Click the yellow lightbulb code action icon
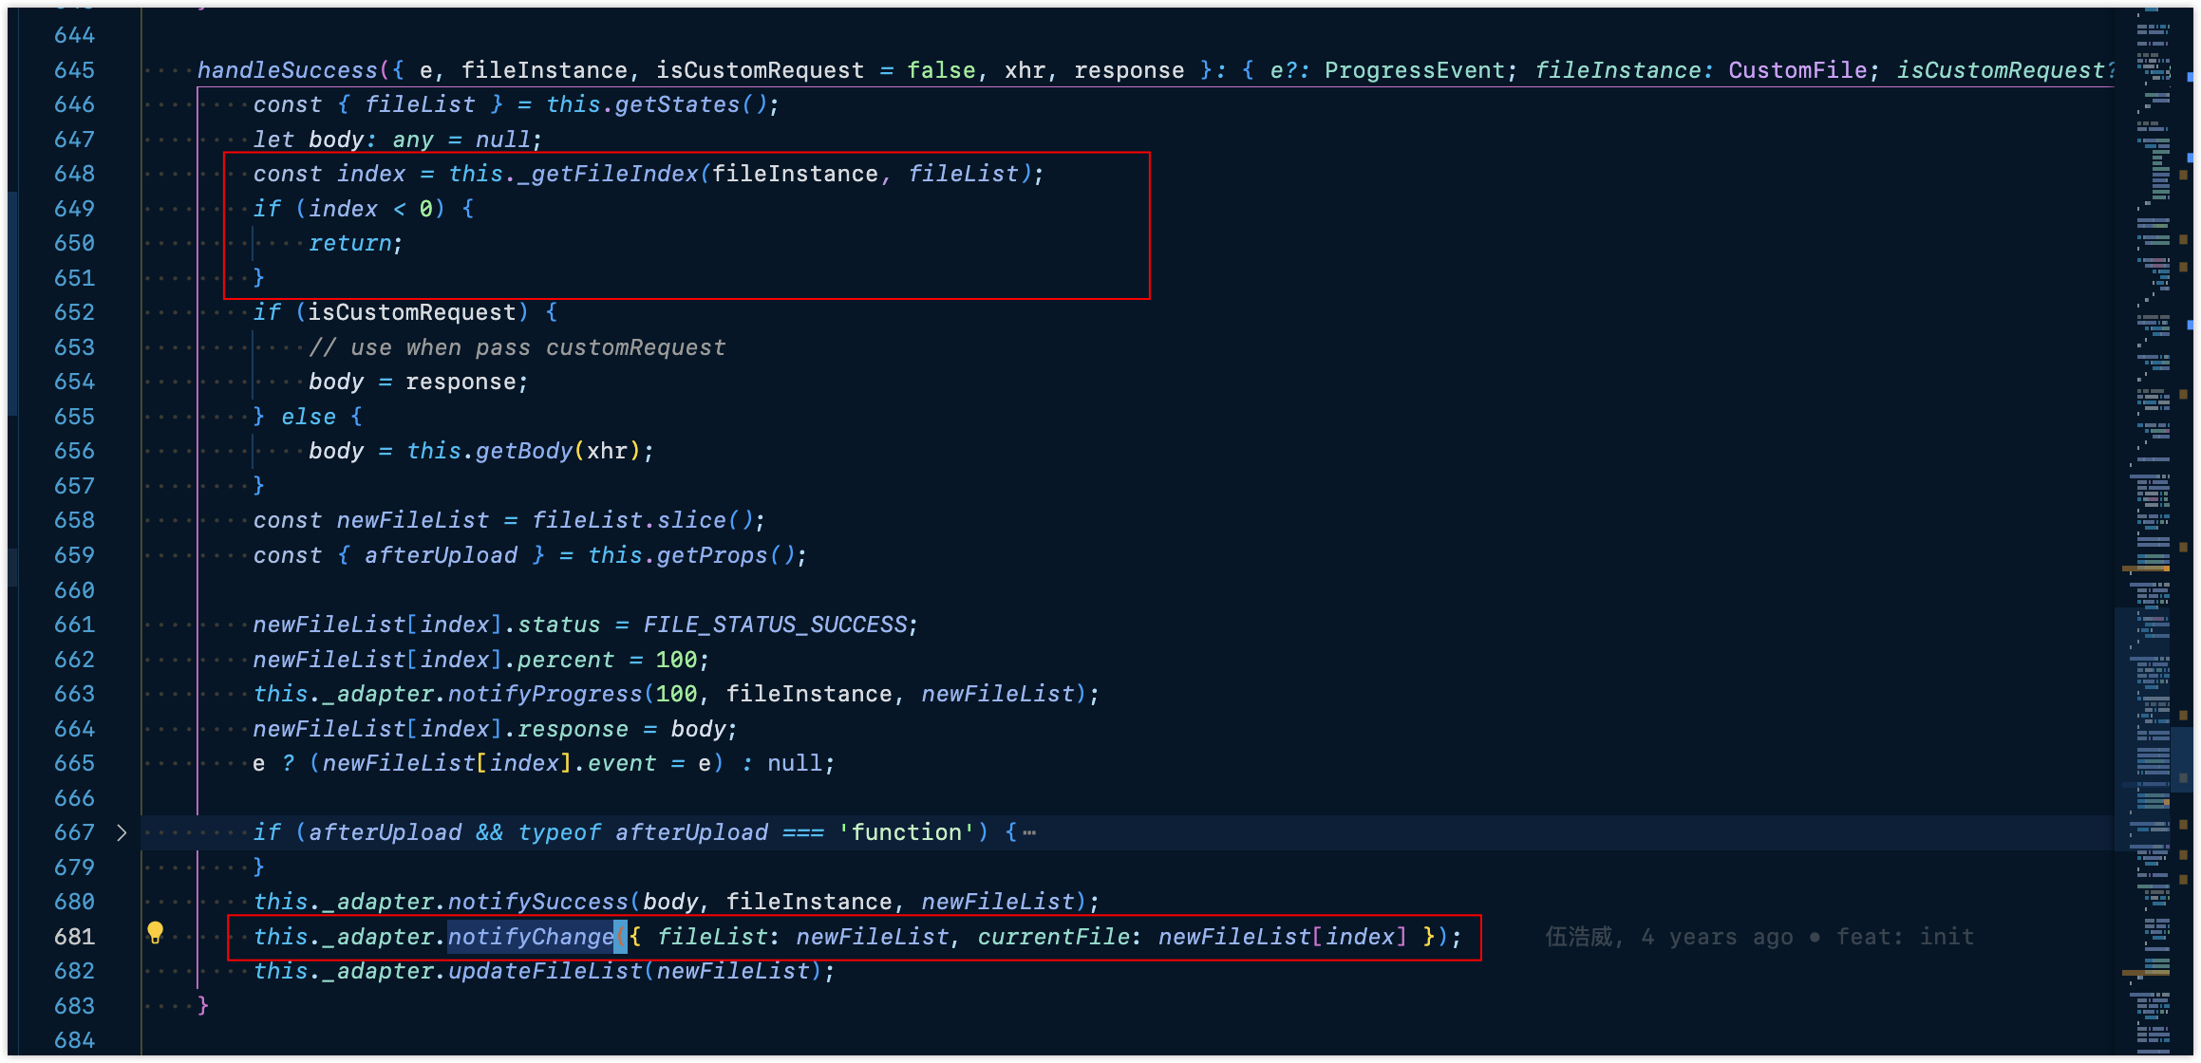Image resolution: width=2201 pixels, height=1063 pixels. 156,933
